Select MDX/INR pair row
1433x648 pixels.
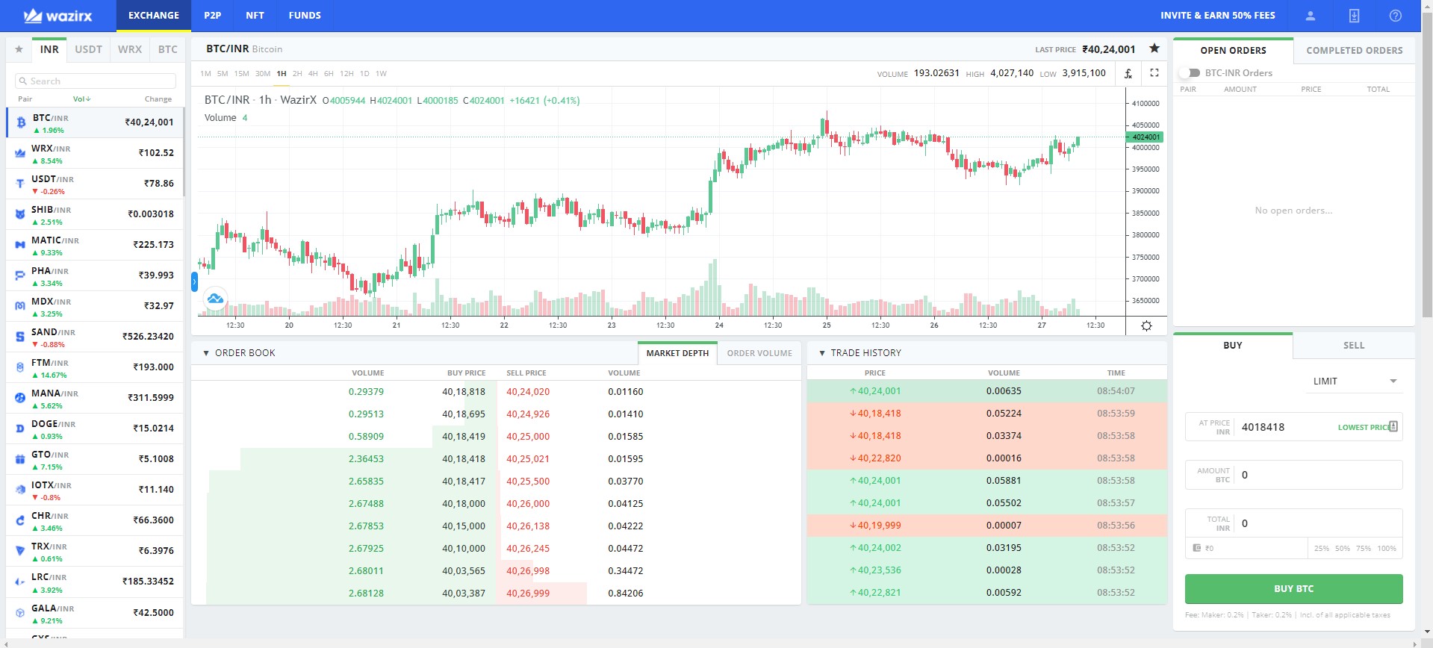pyautogui.click(x=95, y=307)
